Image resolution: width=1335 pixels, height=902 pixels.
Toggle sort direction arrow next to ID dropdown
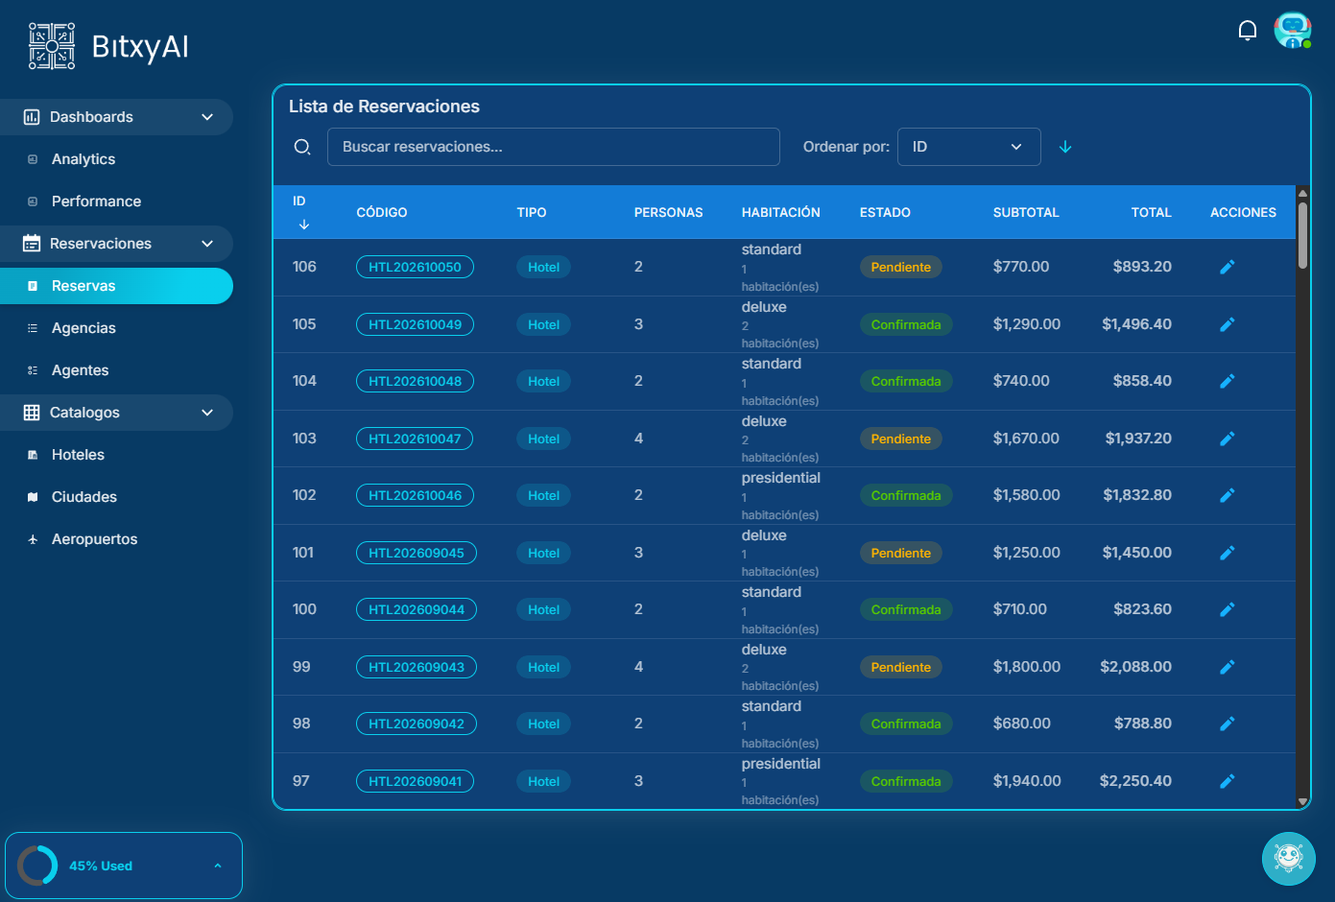tap(1065, 147)
